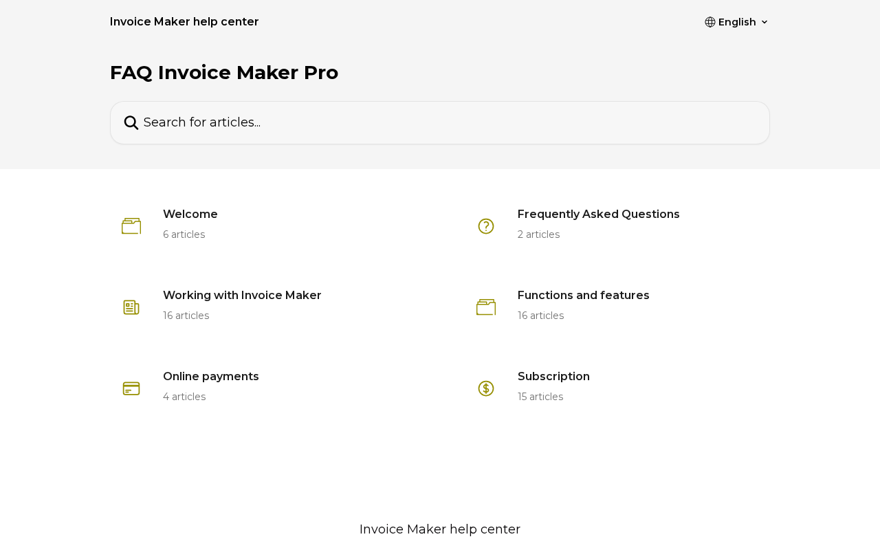The height and width of the screenshot is (550, 880).
Task: Click the magnifying glass search icon
Action: [131, 123]
